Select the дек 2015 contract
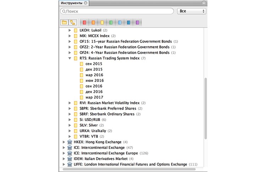 pos(94,70)
